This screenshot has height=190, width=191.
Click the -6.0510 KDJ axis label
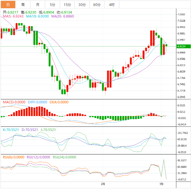(181, 152)
